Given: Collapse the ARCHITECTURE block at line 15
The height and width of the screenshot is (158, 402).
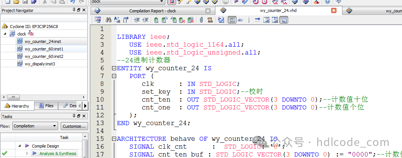Looking at the screenshot, I should click(x=114, y=139).
